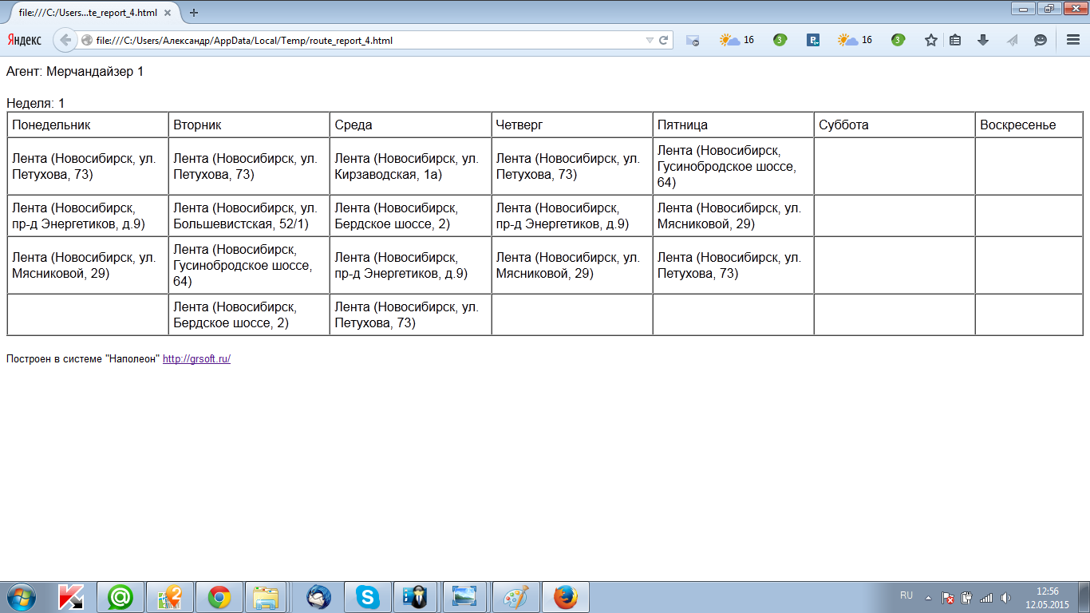This screenshot has height=613, width=1090.
Task: Click the Yandex logo button
Action: [x=25, y=40]
